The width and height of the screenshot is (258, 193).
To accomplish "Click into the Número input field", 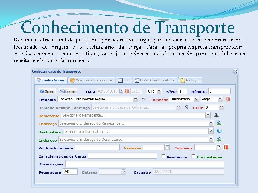I will point(220,91).
